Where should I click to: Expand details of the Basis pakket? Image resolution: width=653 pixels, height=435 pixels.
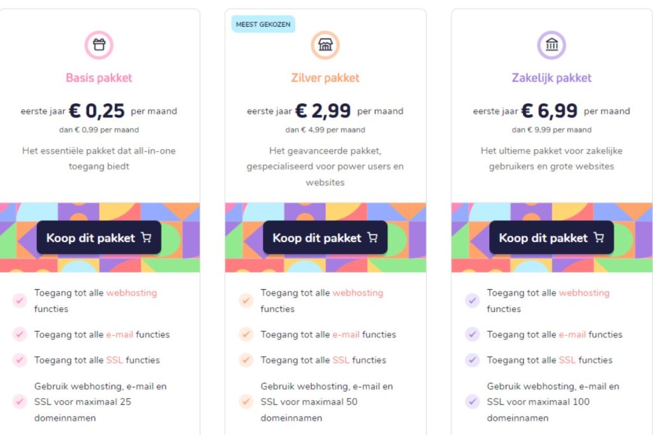99,158
